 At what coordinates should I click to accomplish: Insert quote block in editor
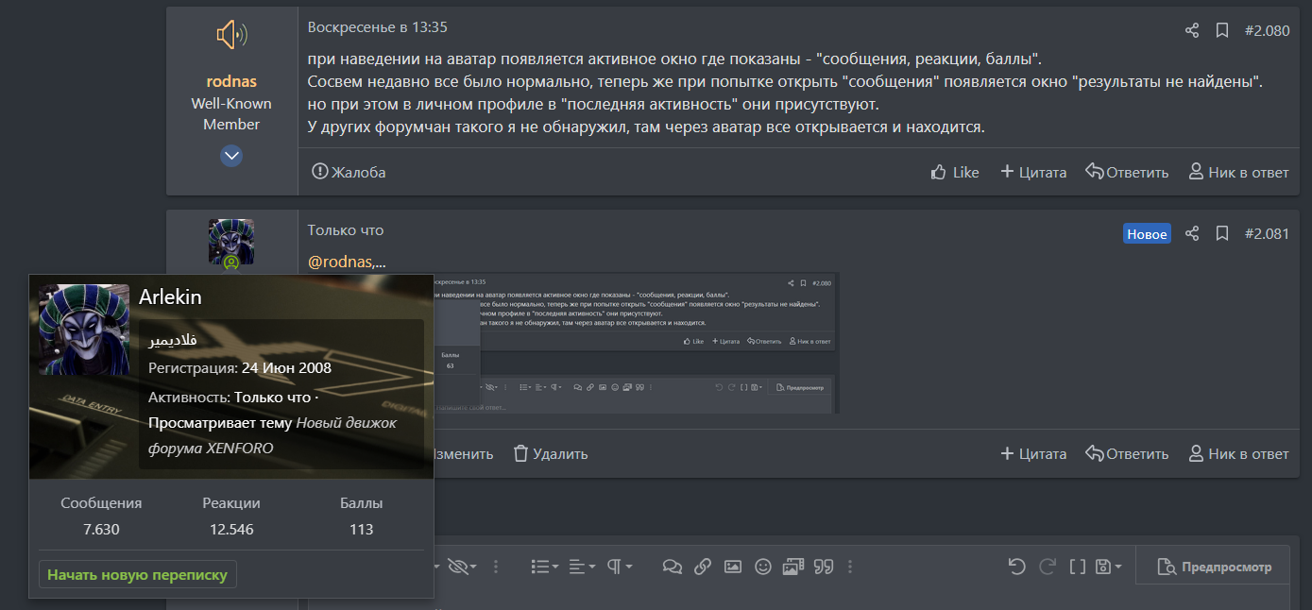click(824, 567)
